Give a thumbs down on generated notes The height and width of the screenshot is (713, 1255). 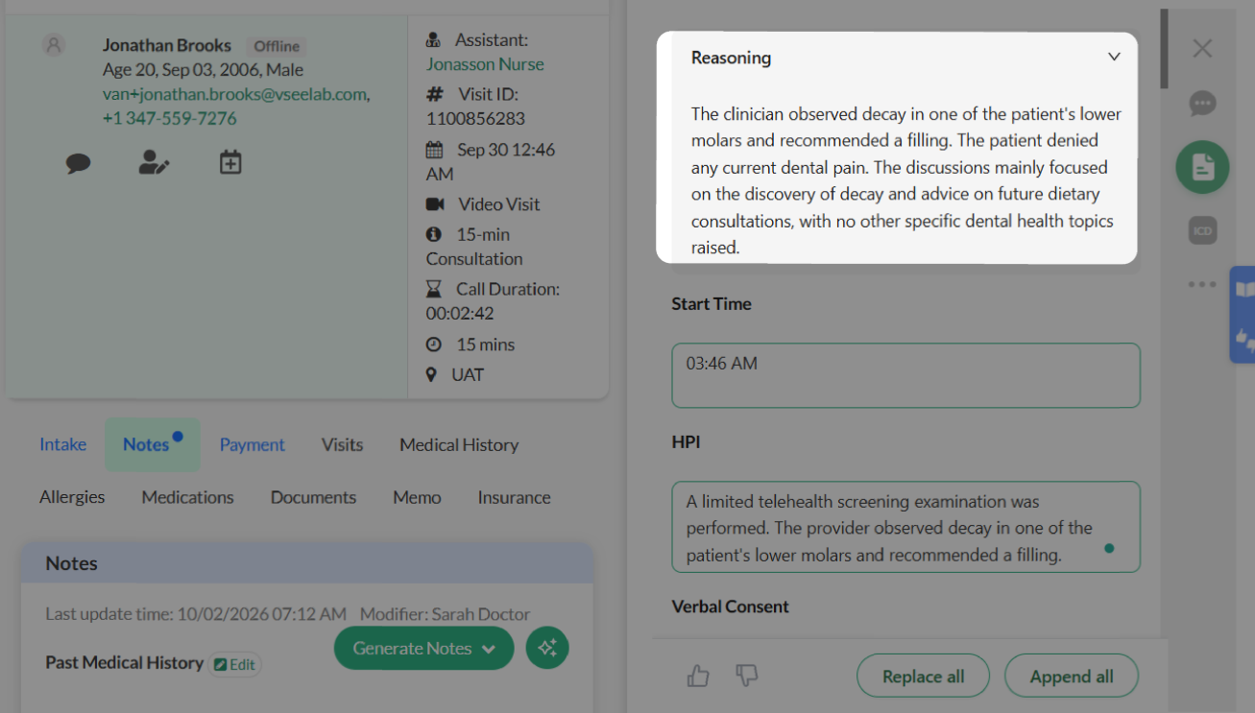click(x=746, y=676)
